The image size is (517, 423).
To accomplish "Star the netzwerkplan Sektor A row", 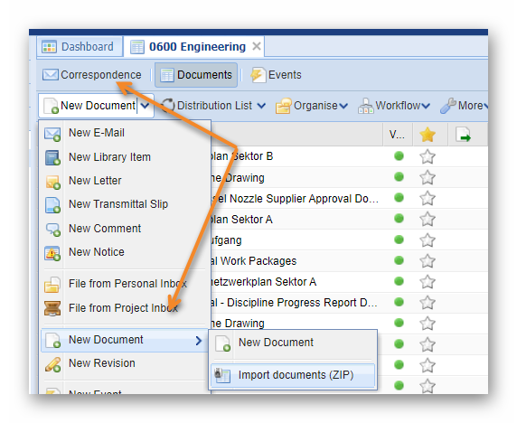I will (428, 282).
